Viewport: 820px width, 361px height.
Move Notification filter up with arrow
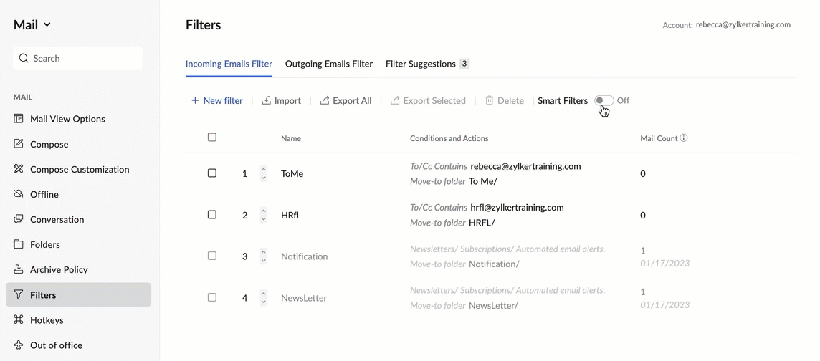pos(264,252)
